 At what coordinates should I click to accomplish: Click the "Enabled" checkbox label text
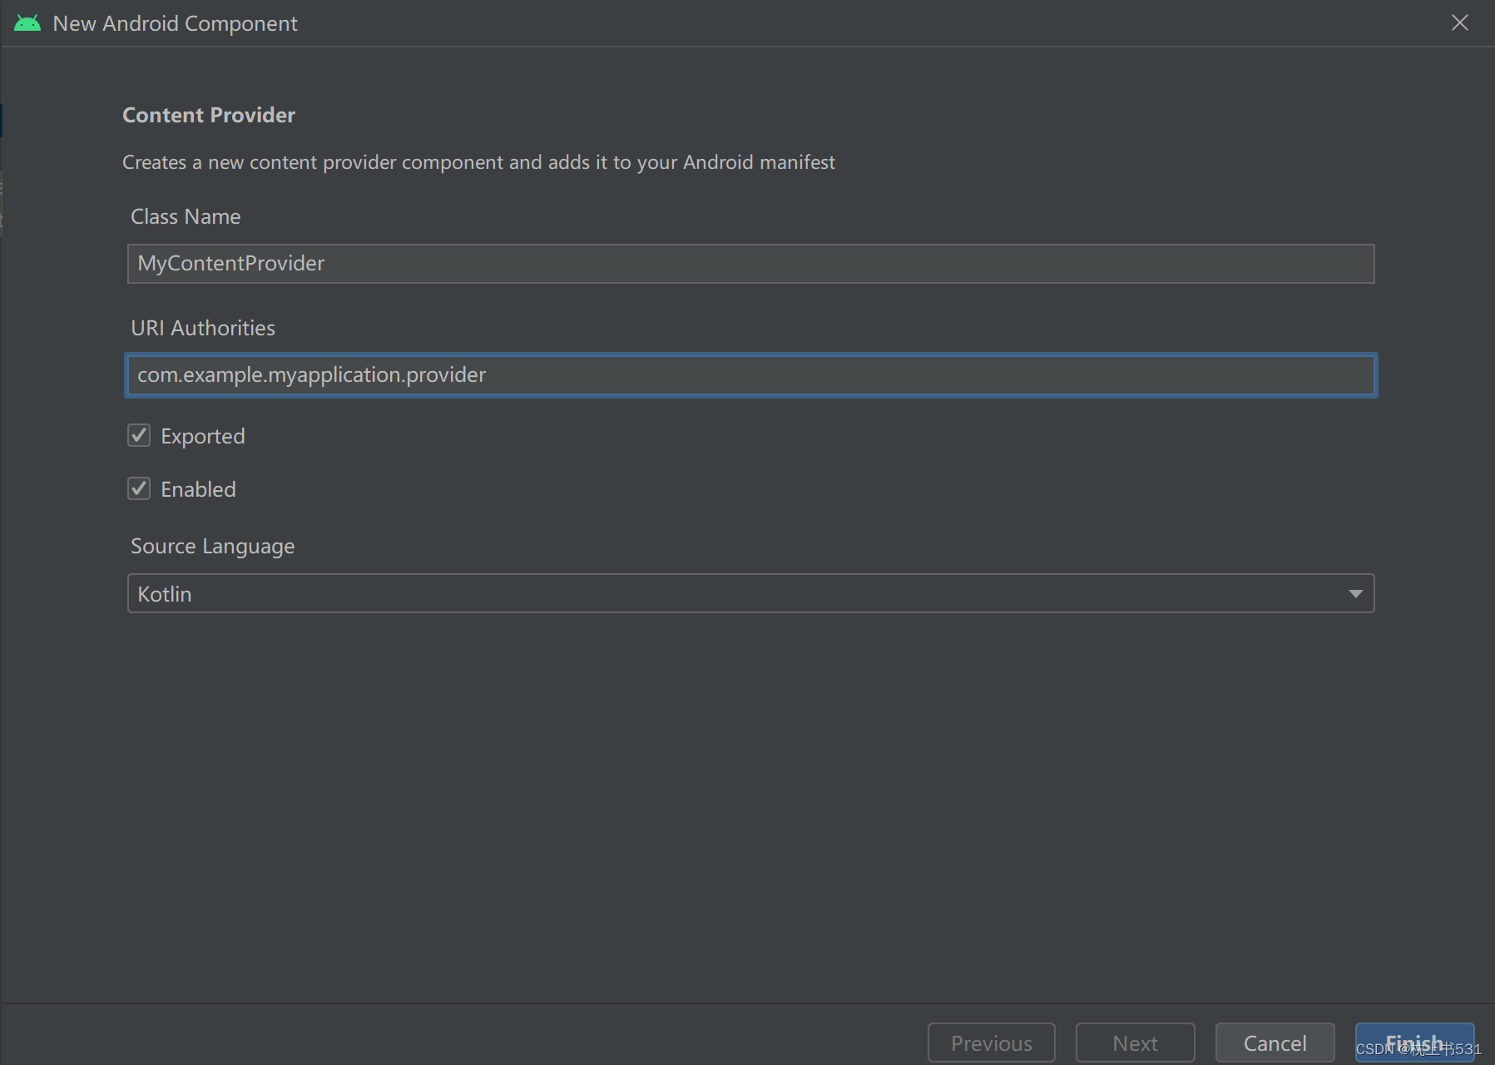[x=198, y=490]
